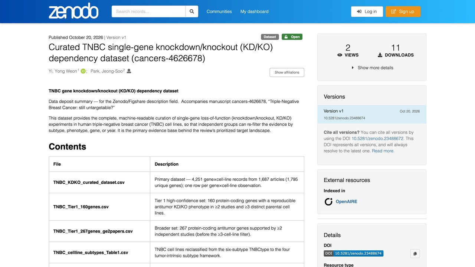Click the search magnifier button
The width and height of the screenshot is (475, 267).
pos(192,11)
